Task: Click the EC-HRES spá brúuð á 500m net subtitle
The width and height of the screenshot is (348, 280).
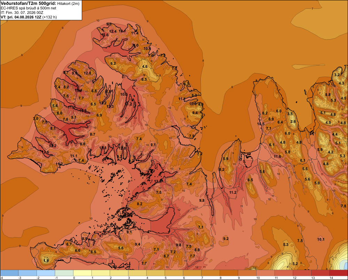Action: (x=29, y=8)
